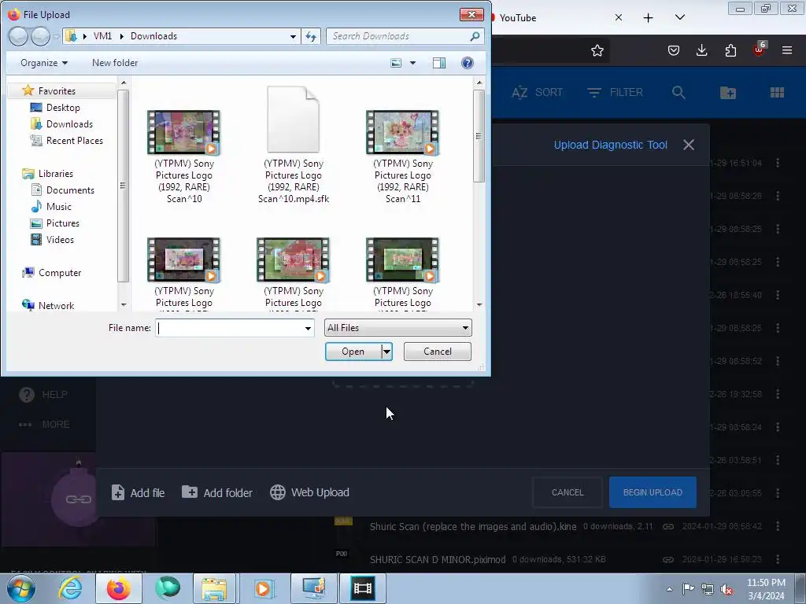
Task: Select the Scan^10.mp4.sfk file
Action: tap(294, 145)
